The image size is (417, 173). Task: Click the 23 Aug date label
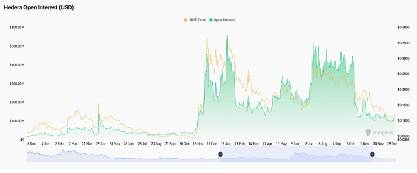pyautogui.click(x=156, y=144)
